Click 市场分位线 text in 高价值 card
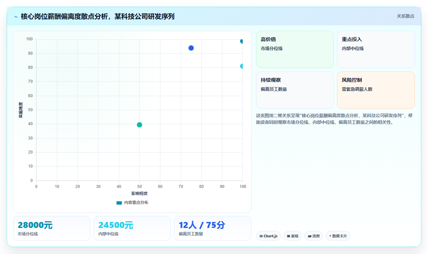This screenshot has height=254, width=428. point(272,48)
